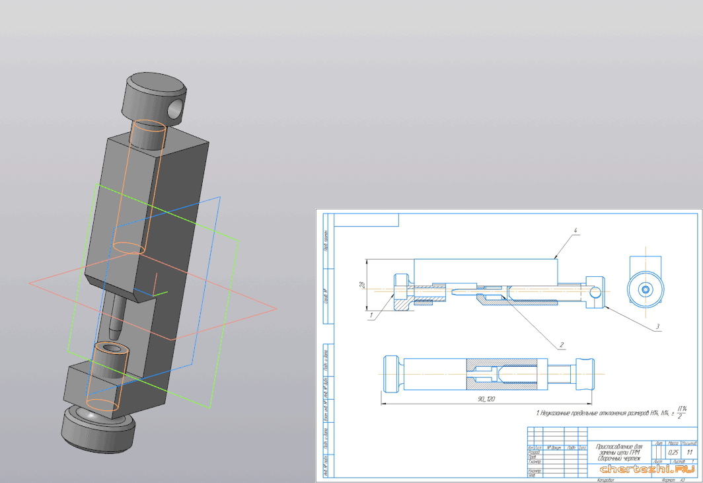703x483 pixels.
Task: Select the 28 height dimension text
Action: tap(363, 284)
